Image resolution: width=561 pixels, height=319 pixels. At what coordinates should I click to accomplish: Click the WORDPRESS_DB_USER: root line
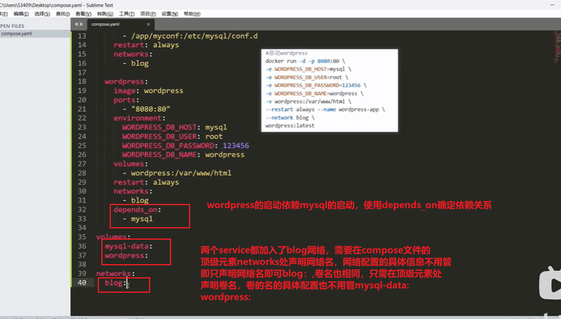click(172, 137)
